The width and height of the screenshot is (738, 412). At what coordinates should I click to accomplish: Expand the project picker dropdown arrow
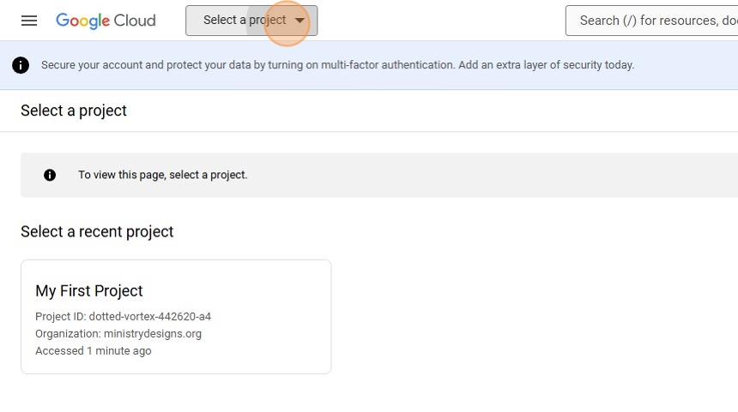click(x=299, y=21)
